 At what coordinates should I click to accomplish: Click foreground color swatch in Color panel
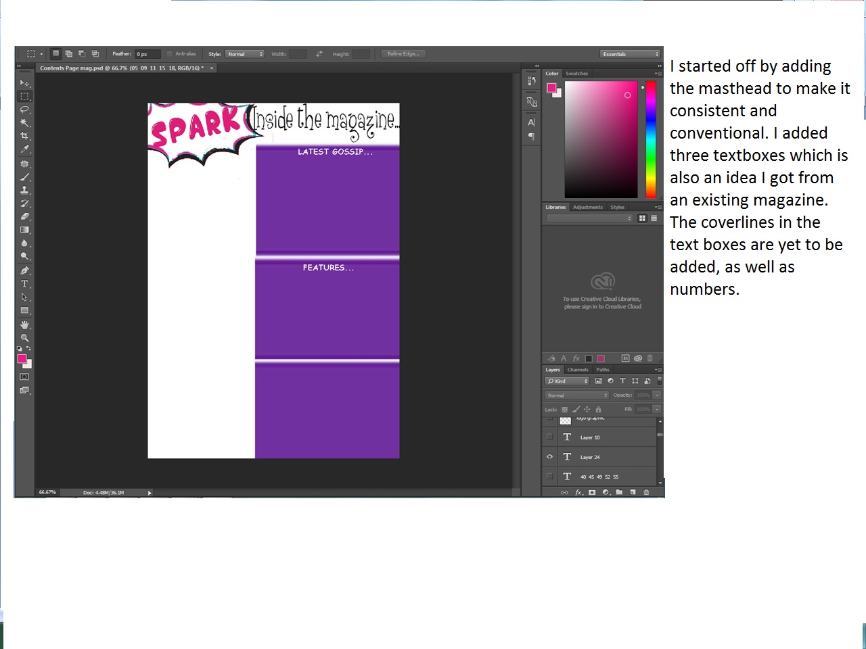[x=551, y=88]
